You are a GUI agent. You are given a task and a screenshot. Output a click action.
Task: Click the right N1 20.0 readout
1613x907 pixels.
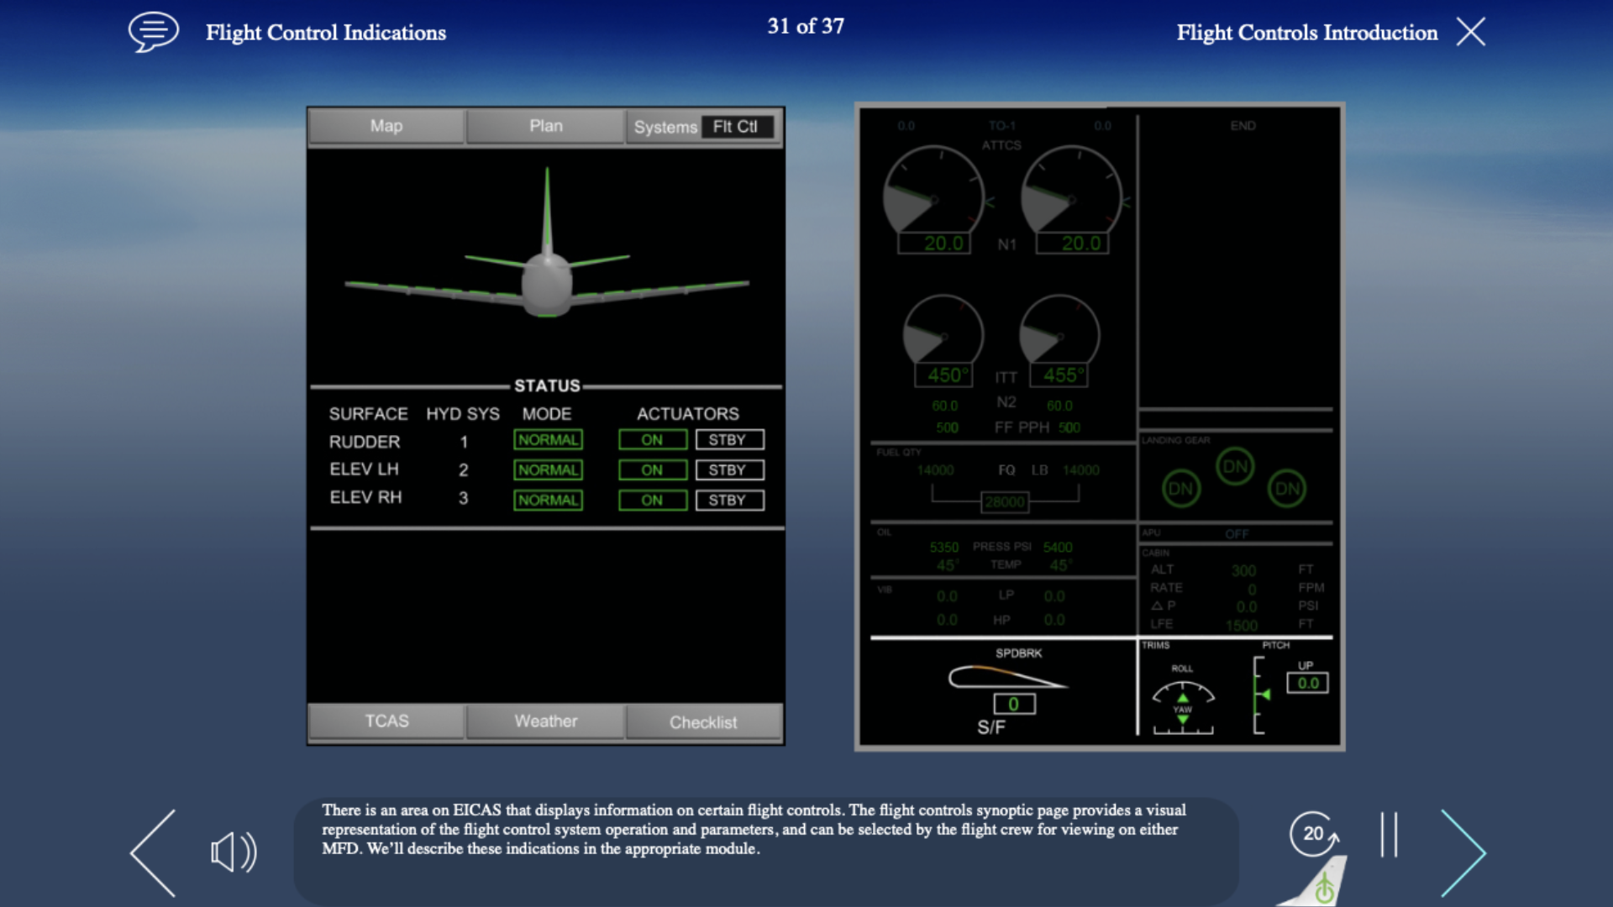coord(1072,244)
